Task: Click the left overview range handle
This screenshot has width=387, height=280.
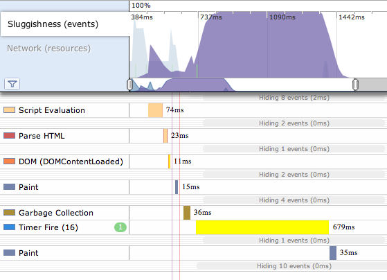Action: [x=130, y=85]
